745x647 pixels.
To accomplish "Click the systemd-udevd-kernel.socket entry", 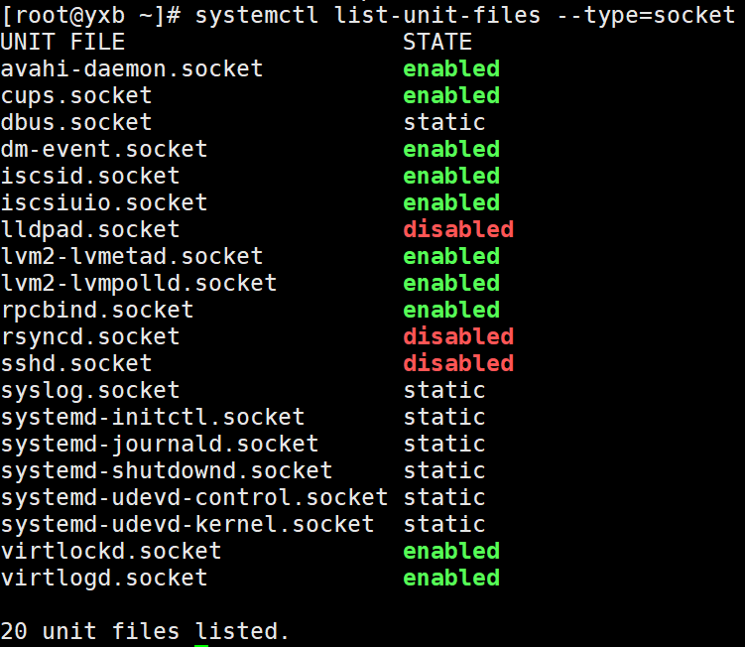I will pyautogui.click(x=187, y=524).
